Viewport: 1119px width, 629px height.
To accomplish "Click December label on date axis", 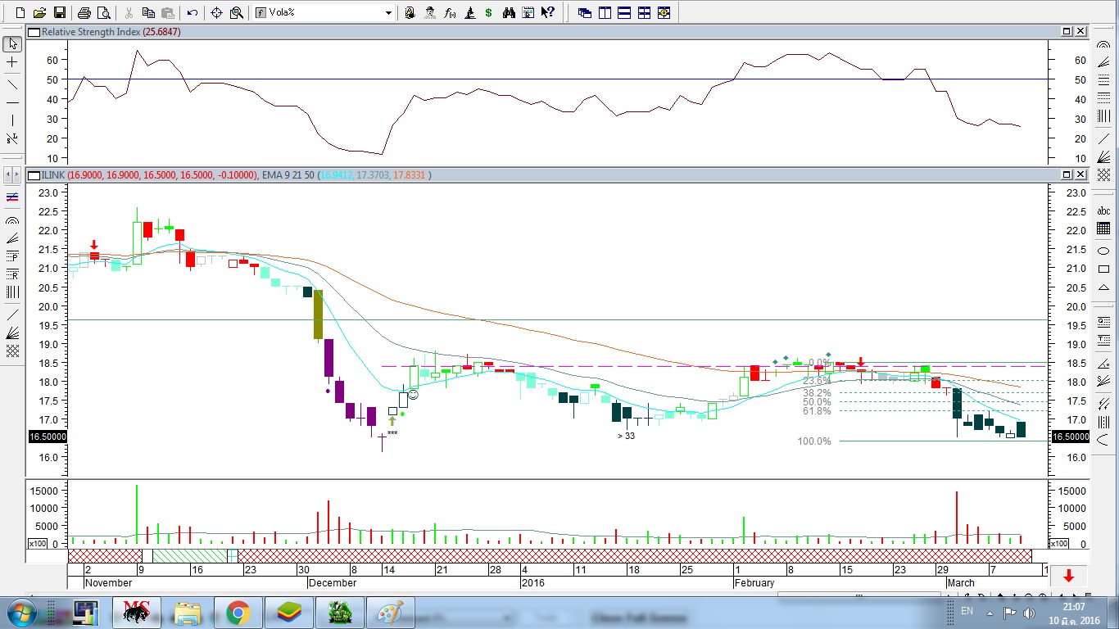I will (333, 583).
